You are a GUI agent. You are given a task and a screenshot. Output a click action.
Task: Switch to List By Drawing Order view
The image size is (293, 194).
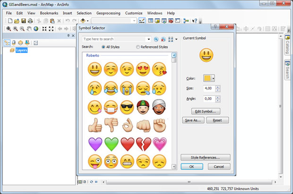pyautogui.click(x=7, y=43)
